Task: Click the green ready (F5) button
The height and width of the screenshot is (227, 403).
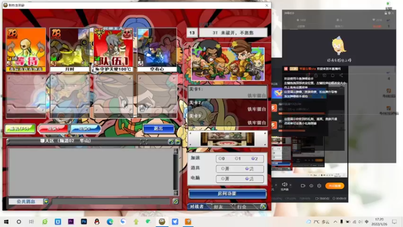Action: 20,129
